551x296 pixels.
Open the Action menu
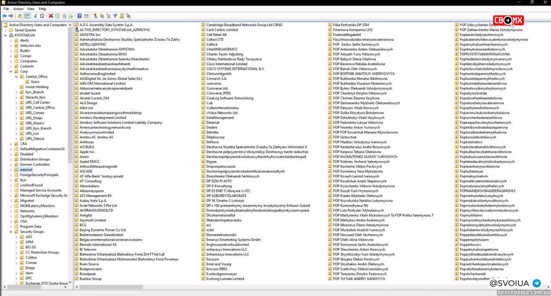pyautogui.click(x=18, y=9)
